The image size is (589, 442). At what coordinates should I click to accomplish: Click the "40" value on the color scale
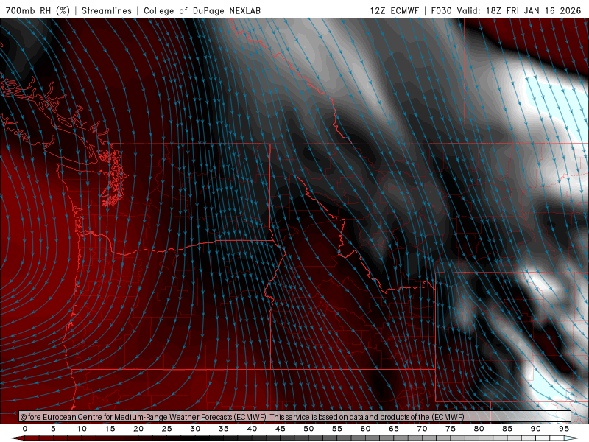point(252,429)
